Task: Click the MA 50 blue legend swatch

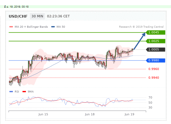Action: coord(53,27)
